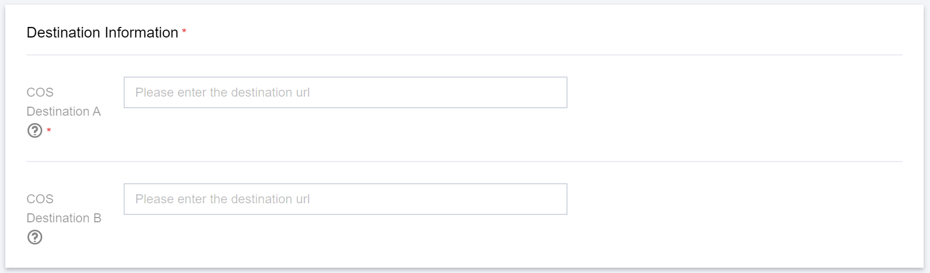Click the "Destination A" label text
Viewport: 930px width, 273px height.
pos(63,111)
